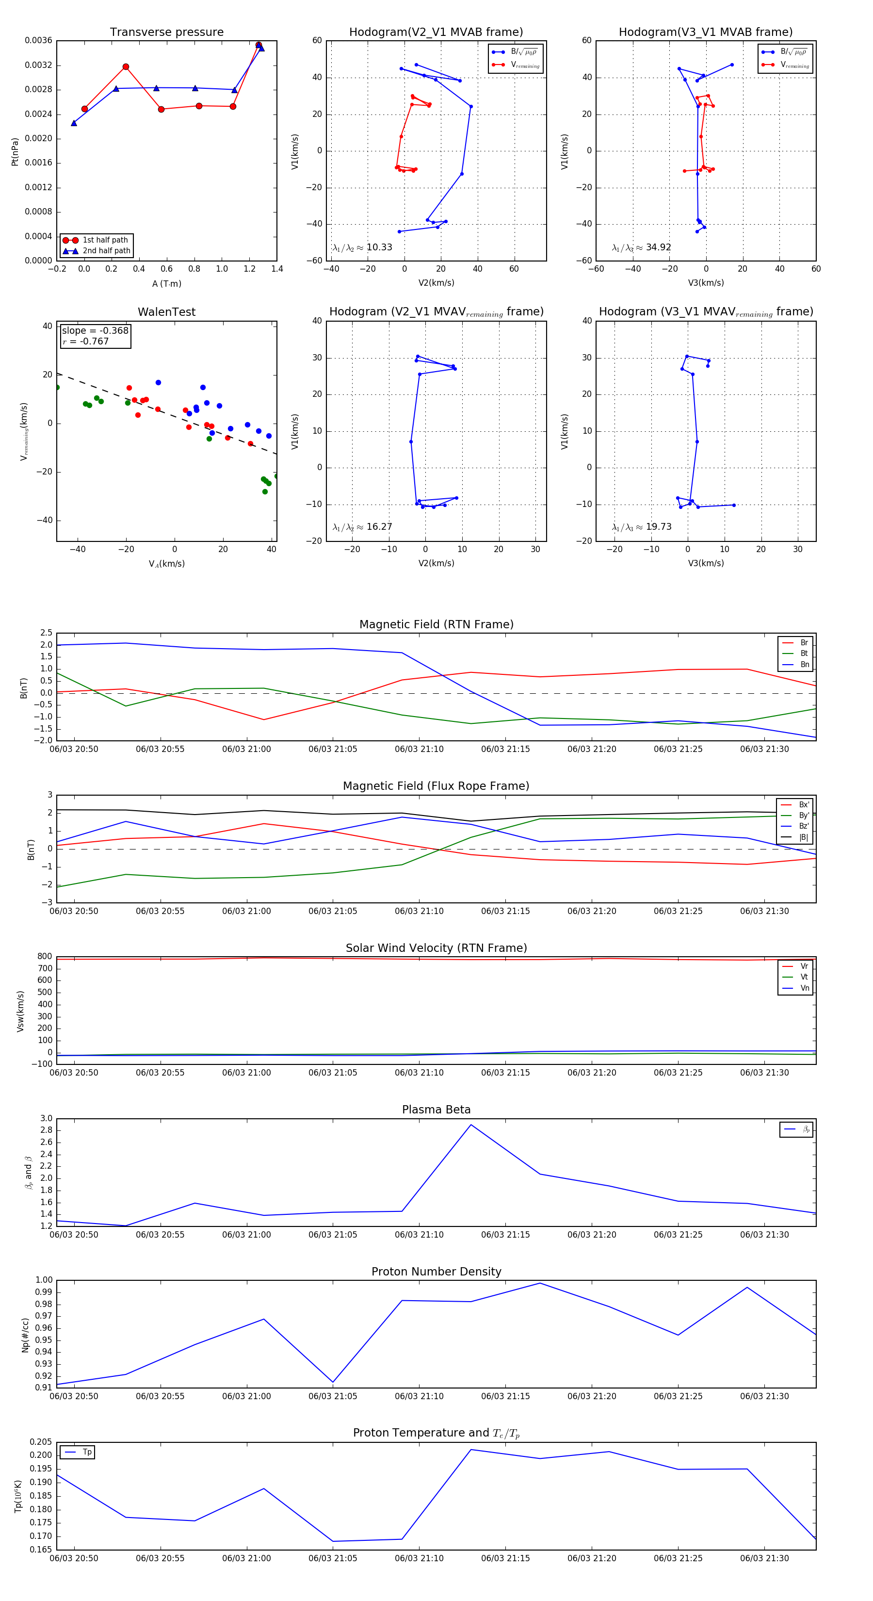Click the 'Proton Number Density' plot title
The image size is (873, 1601).
(436, 1272)
